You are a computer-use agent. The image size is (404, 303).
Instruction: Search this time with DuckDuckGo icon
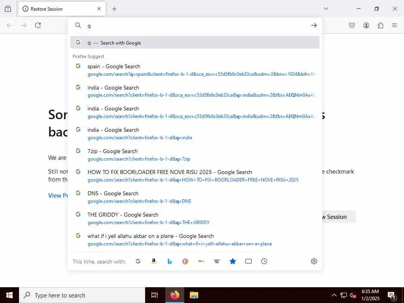(185, 261)
